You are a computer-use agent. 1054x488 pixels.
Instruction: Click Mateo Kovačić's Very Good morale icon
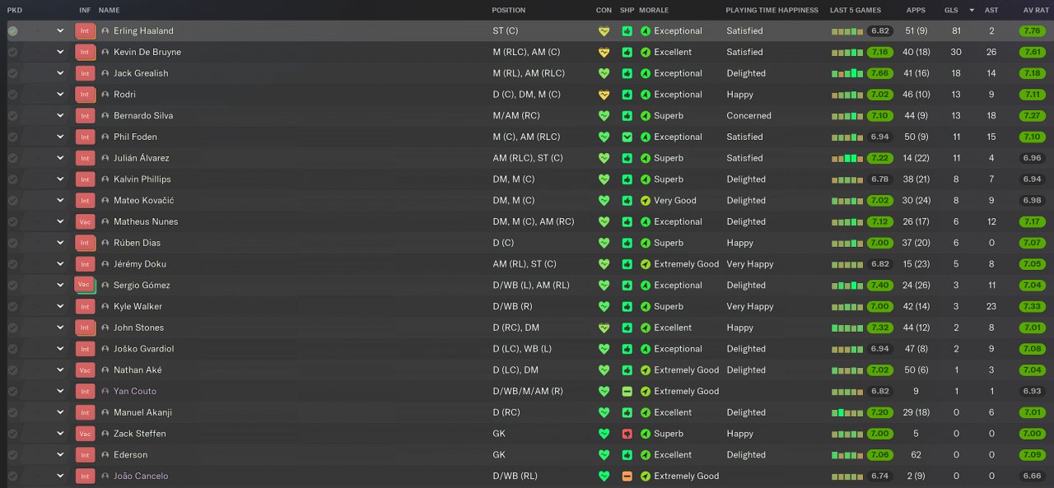click(646, 201)
